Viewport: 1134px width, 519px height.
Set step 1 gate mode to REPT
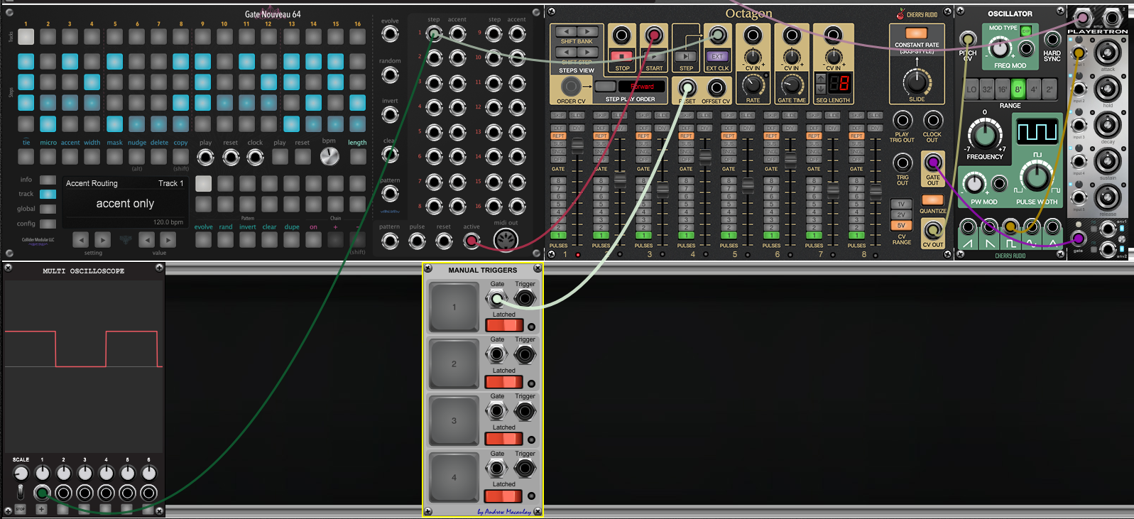coord(558,136)
